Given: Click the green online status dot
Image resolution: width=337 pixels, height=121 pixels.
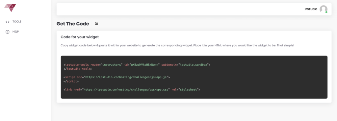Looking at the screenshot, I should click(x=326, y=12).
